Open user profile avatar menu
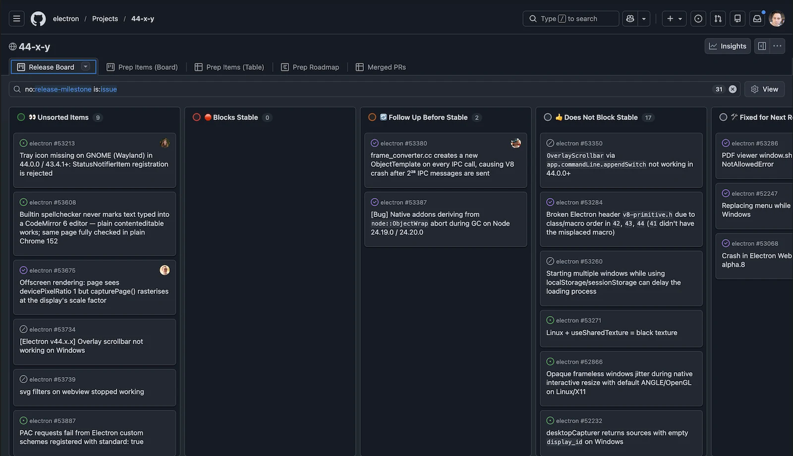This screenshot has width=793, height=456. pos(777,19)
